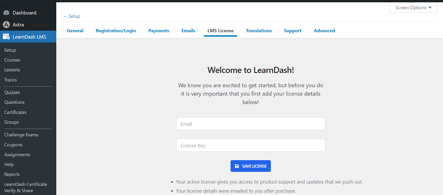
Task: Select the LMS License tab
Action: pos(220,31)
